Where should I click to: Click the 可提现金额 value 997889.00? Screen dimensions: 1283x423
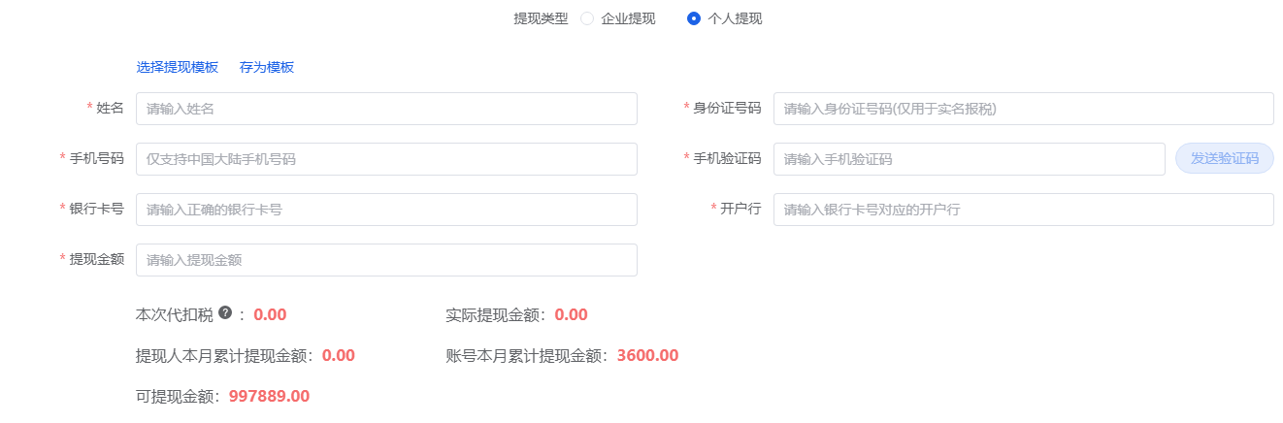(x=269, y=396)
